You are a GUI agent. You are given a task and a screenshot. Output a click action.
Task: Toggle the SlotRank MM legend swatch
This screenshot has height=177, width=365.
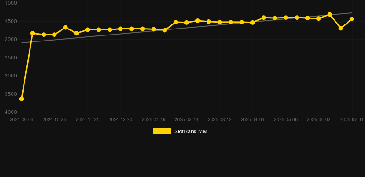click(162, 131)
